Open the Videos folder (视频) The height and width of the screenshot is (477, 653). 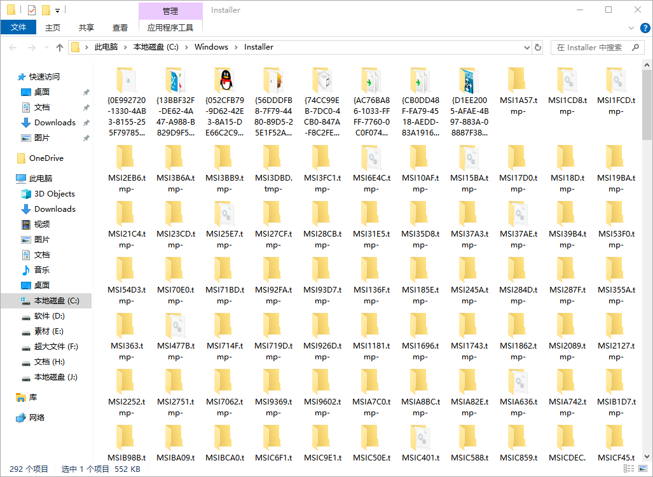click(36, 224)
